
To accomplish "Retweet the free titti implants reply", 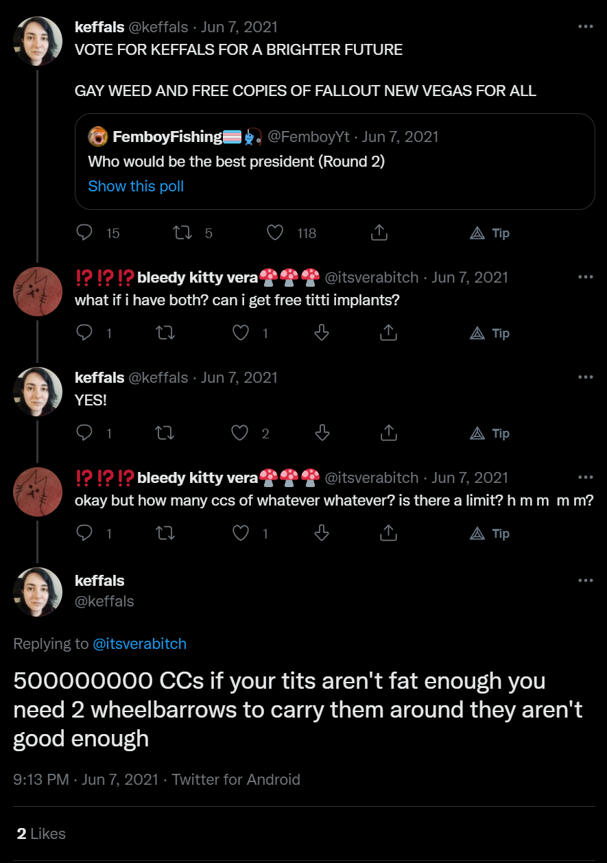I will tap(165, 333).
